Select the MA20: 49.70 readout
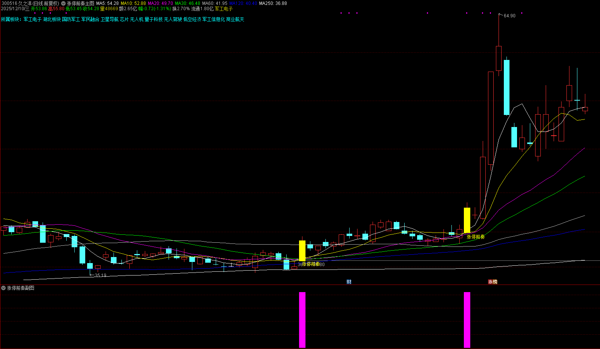 point(160,3)
